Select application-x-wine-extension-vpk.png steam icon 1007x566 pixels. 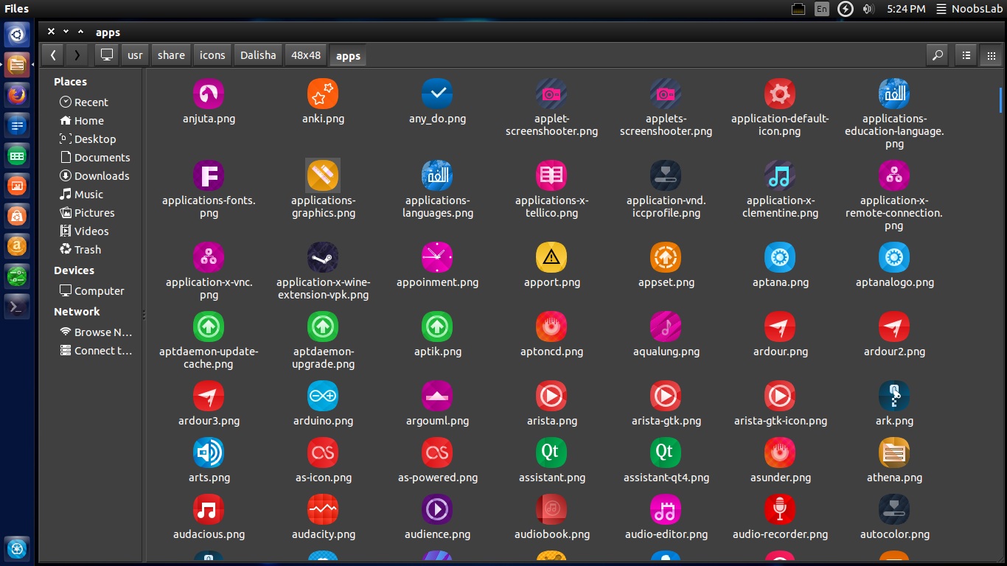click(323, 257)
